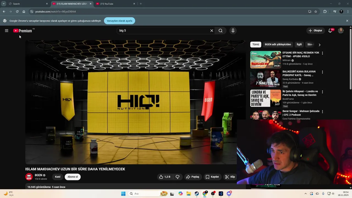This screenshot has height=198, width=352.
Task: Clear the search box with X icon
Action: pyautogui.click(x=212, y=31)
